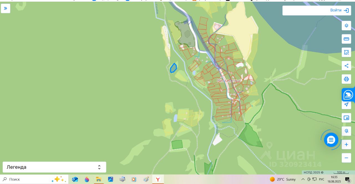Click the НСПД 2025 attribution text

(313, 172)
